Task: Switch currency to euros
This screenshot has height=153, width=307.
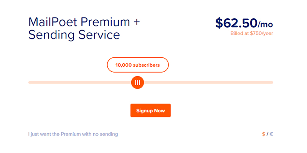Action: point(272,134)
